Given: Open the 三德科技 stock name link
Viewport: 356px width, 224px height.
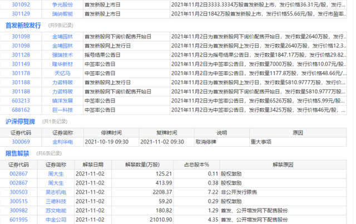Looking at the screenshot, I should pyautogui.click(x=56, y=201).
